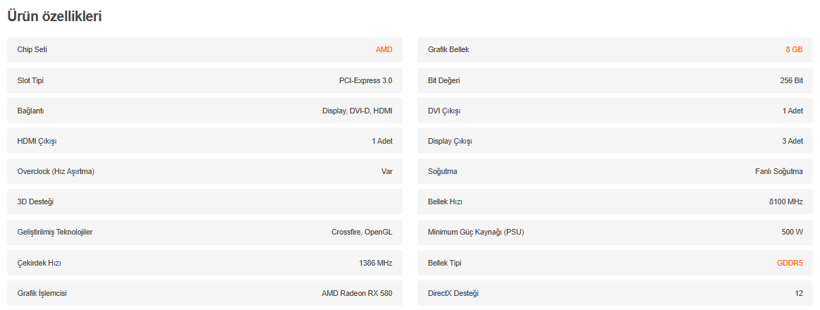820x310 pixels.
Task: Click the Minimum Güç Kaynağı (PSU) label
Action: (476, 232)
